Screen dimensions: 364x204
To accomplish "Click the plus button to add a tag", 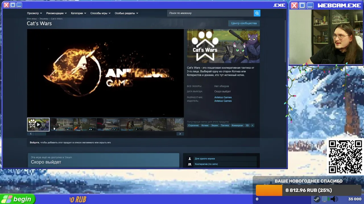I will [x=252, y=125].
